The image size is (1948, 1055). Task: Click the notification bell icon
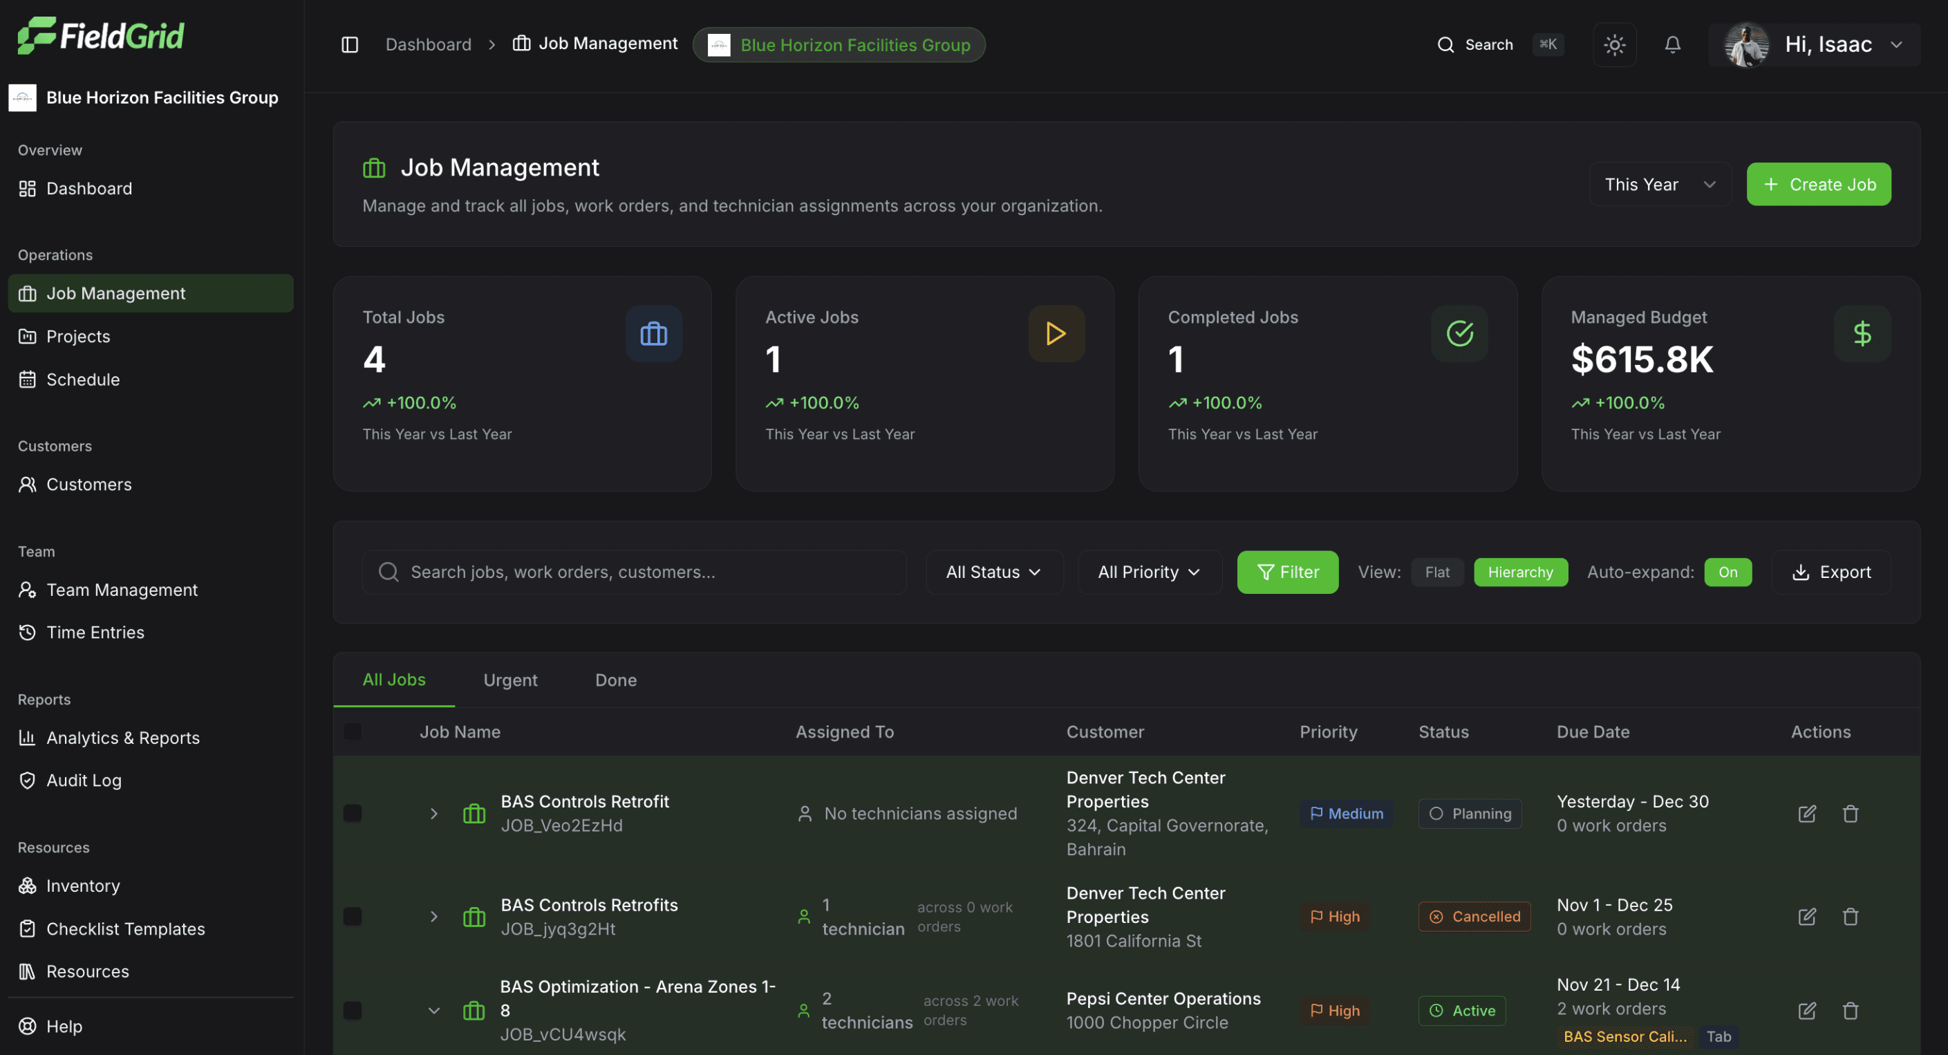[1672, 45]
